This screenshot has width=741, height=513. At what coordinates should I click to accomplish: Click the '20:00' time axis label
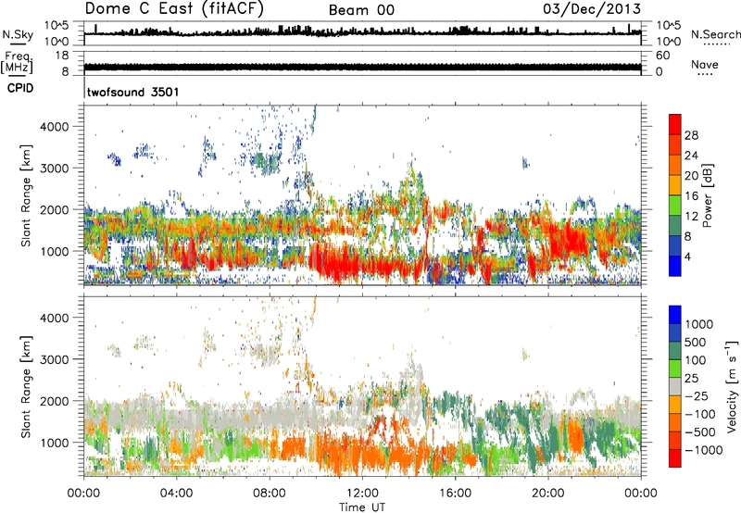[x=548, y=494]
